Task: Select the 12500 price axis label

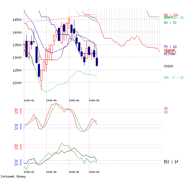Action: tap(17, 70)
